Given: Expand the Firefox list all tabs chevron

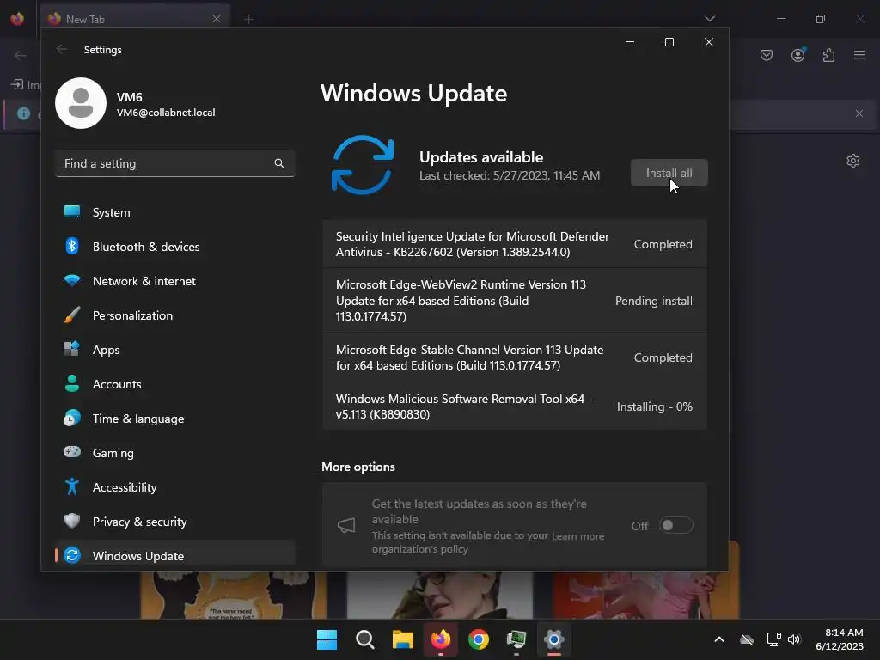Looking at the screenshot, I should point(710,19).
